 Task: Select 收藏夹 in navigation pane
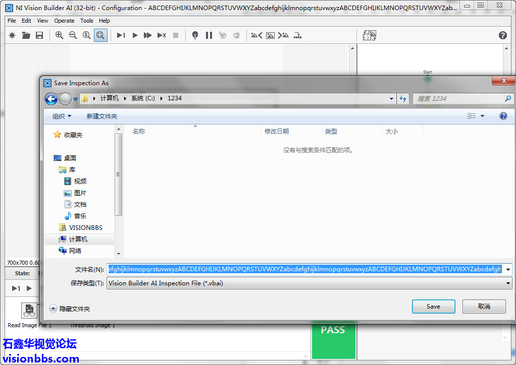73,135
